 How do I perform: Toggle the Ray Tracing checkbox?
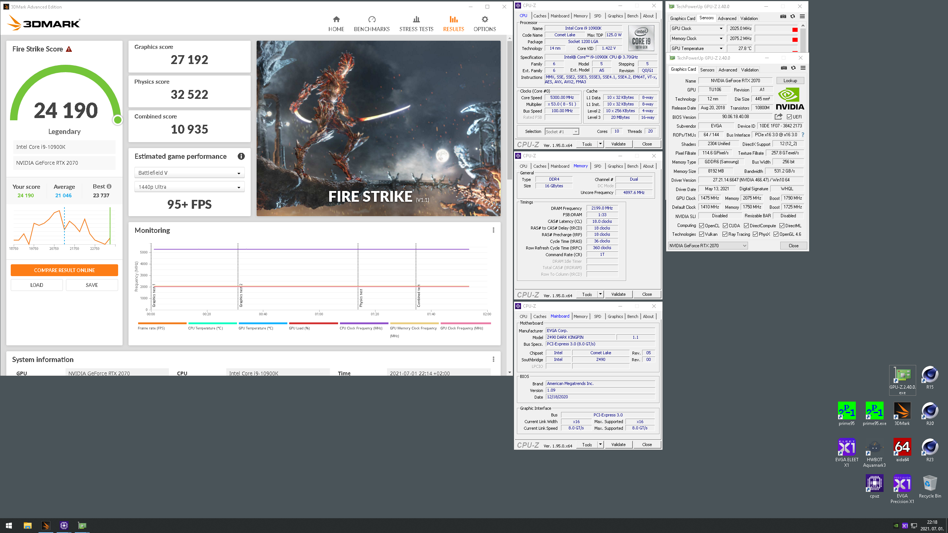(725, 234)
